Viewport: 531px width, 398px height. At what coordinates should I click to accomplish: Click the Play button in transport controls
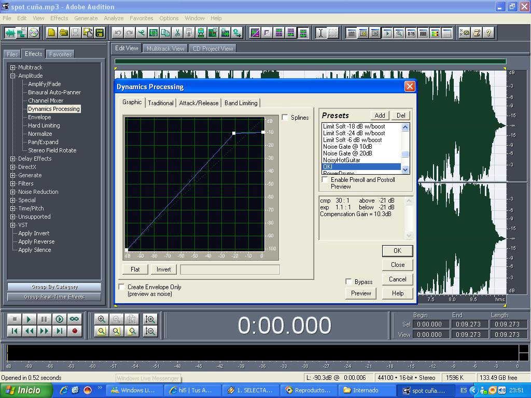[x=30, y=319]
